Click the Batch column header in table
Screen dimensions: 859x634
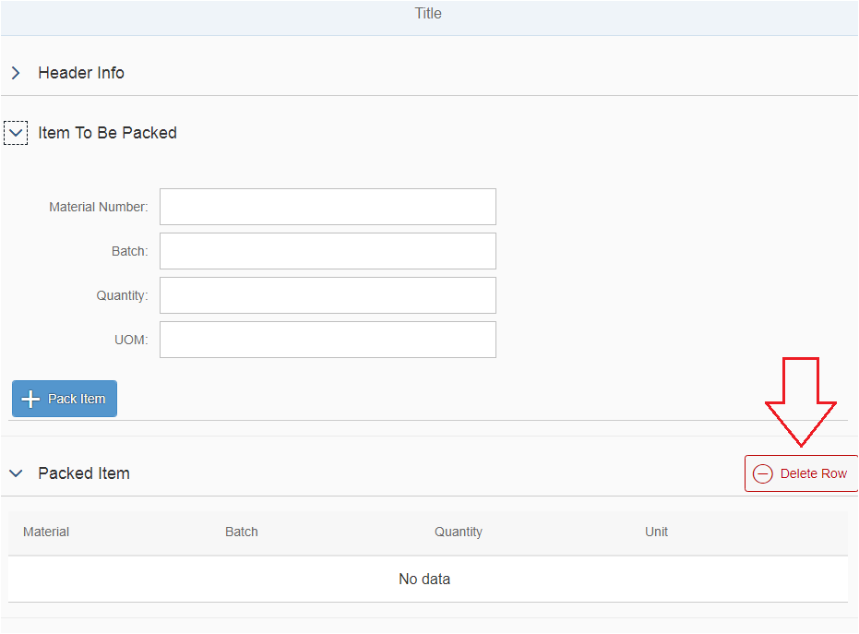[x=242, y=532]
